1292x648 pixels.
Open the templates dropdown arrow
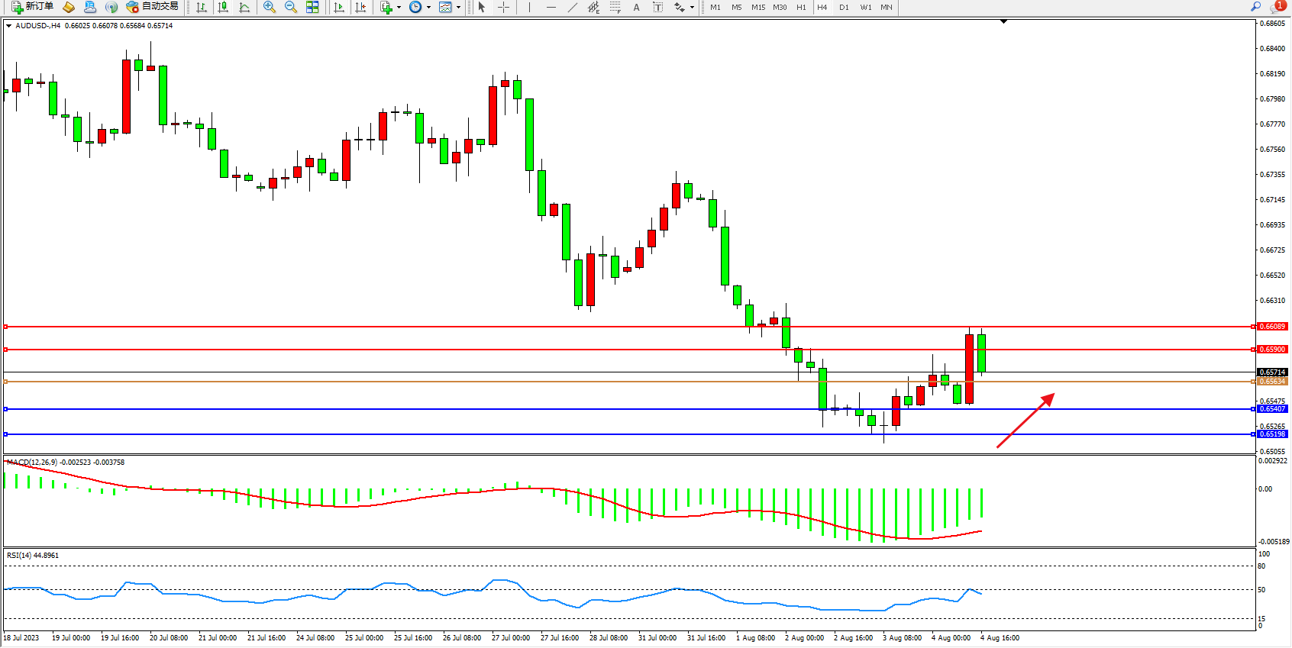(458, 8)
